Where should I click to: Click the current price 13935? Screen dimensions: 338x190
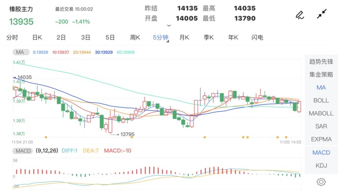click(x=21, y=22)
